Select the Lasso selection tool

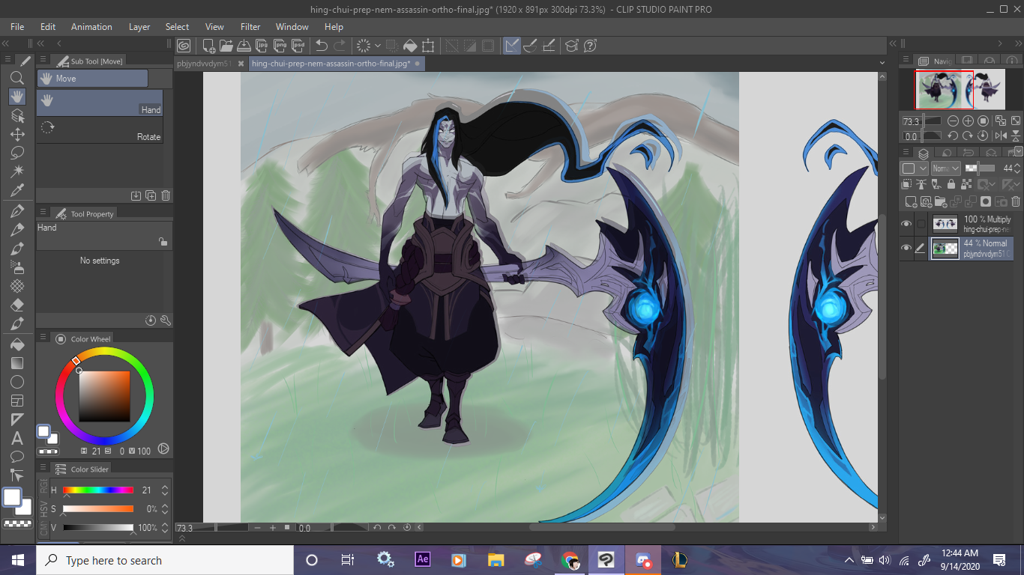tap(17, 153)
